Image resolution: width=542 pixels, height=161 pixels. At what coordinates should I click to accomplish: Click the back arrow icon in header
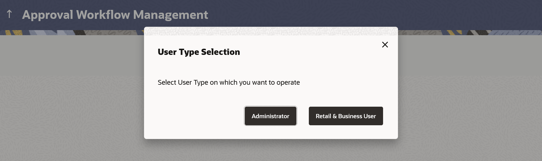point(9,14)
